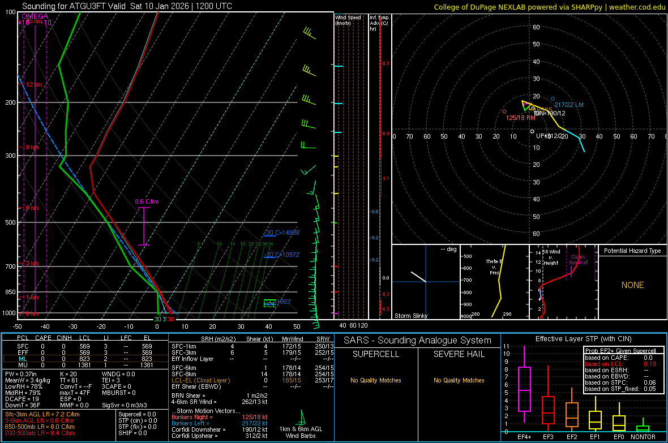Click No Quality Matches under SUPERCELL
This screenshot has height=443, width=668.
click(376, 380)
